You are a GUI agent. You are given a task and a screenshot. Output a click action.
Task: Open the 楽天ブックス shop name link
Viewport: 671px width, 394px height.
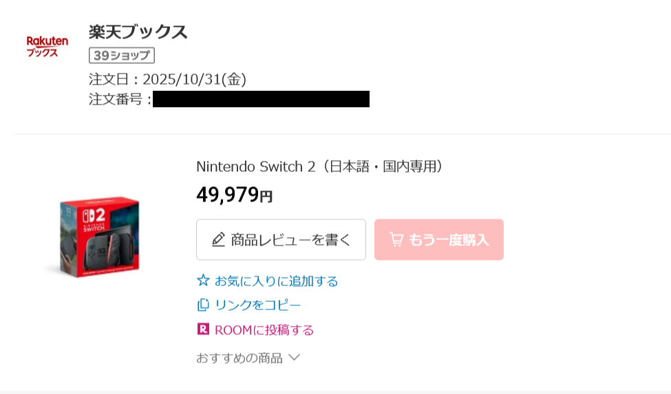[x=138, y=32]
